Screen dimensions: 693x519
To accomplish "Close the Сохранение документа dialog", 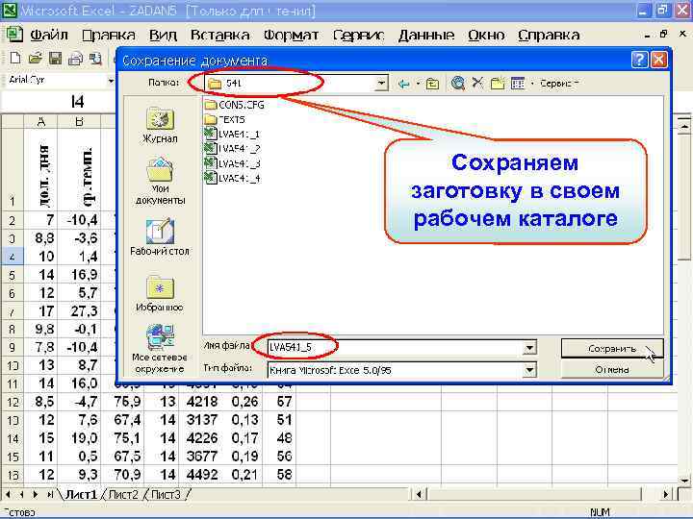I will pos(659,60).
